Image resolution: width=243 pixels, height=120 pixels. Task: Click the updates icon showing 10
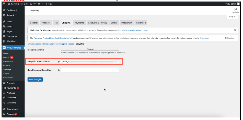[x=31, y=4]
